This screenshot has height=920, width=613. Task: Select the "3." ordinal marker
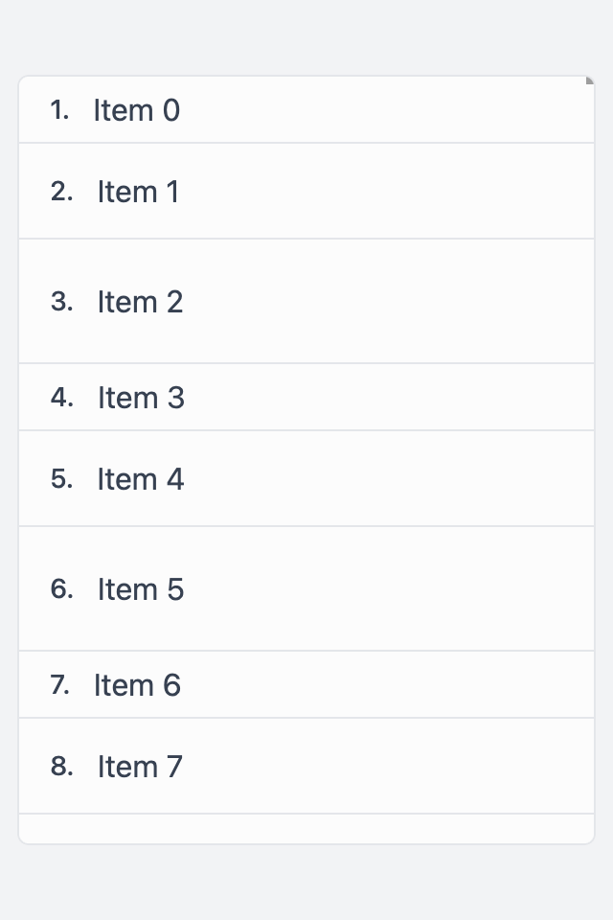(61, 301)
